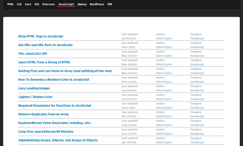Select the Sass tab

[28, 4]
